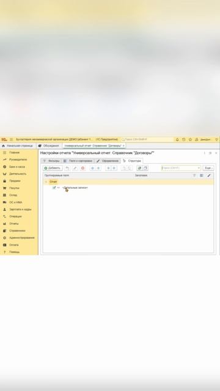Switch to Оформление settings tab

pos(108,161)
